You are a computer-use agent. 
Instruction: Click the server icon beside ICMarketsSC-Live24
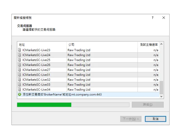pos(19,55)
